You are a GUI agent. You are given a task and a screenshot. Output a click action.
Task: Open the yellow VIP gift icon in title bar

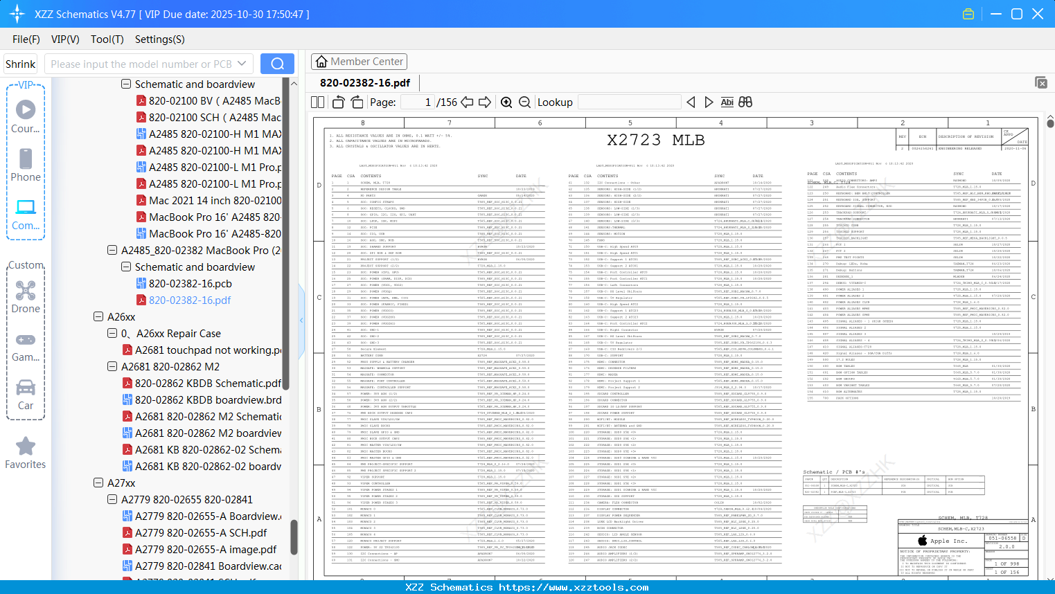(968, 14)
